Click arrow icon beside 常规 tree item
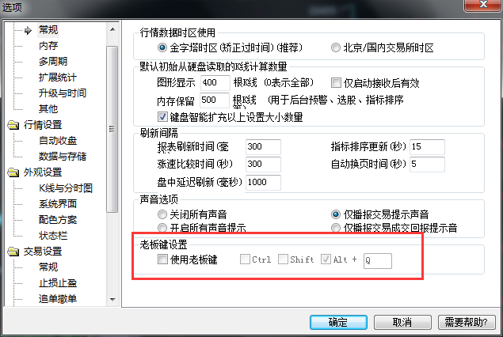The width and height of the screenshot is (503, 337). pos(29,30)
